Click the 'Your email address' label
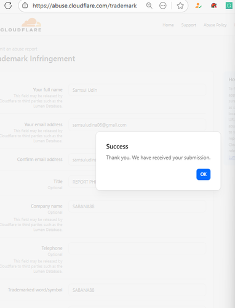This screenshot has width=235, height=308. coord(43,124)
